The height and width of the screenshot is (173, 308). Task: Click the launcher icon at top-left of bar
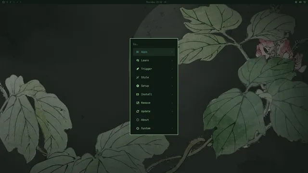point(3,2)
